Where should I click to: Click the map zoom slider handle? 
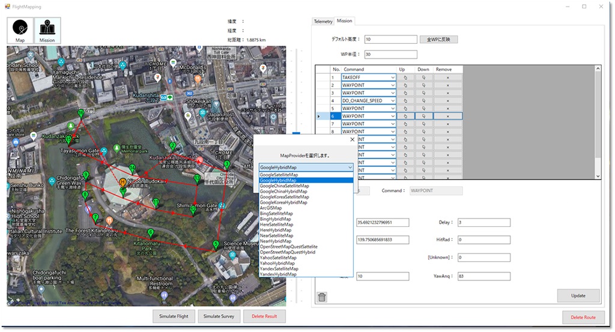pyautogui.click(x=296, y=134)
